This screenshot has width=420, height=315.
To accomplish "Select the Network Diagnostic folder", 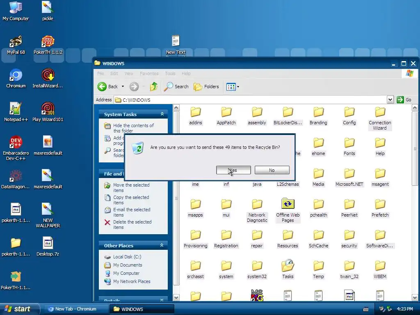I will 257,211.
